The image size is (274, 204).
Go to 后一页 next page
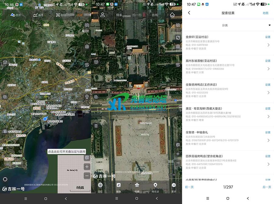[267, 187]
